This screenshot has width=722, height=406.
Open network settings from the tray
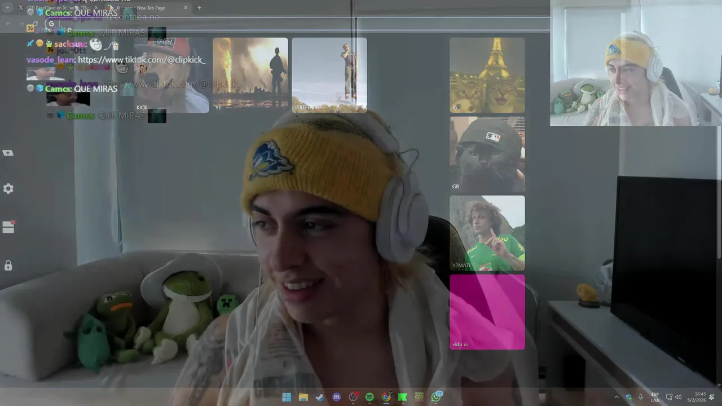[x=669, y=397]
